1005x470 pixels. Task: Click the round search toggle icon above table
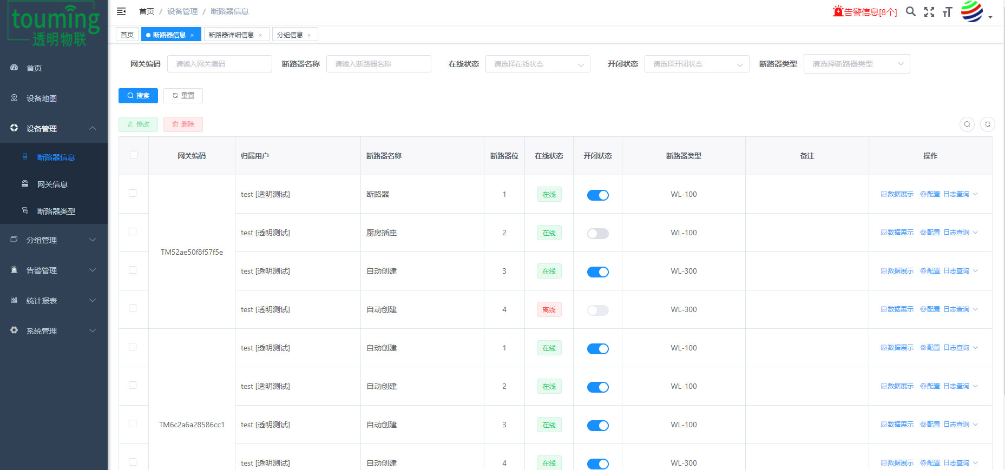pyautogui.click(x=967, y=124)
